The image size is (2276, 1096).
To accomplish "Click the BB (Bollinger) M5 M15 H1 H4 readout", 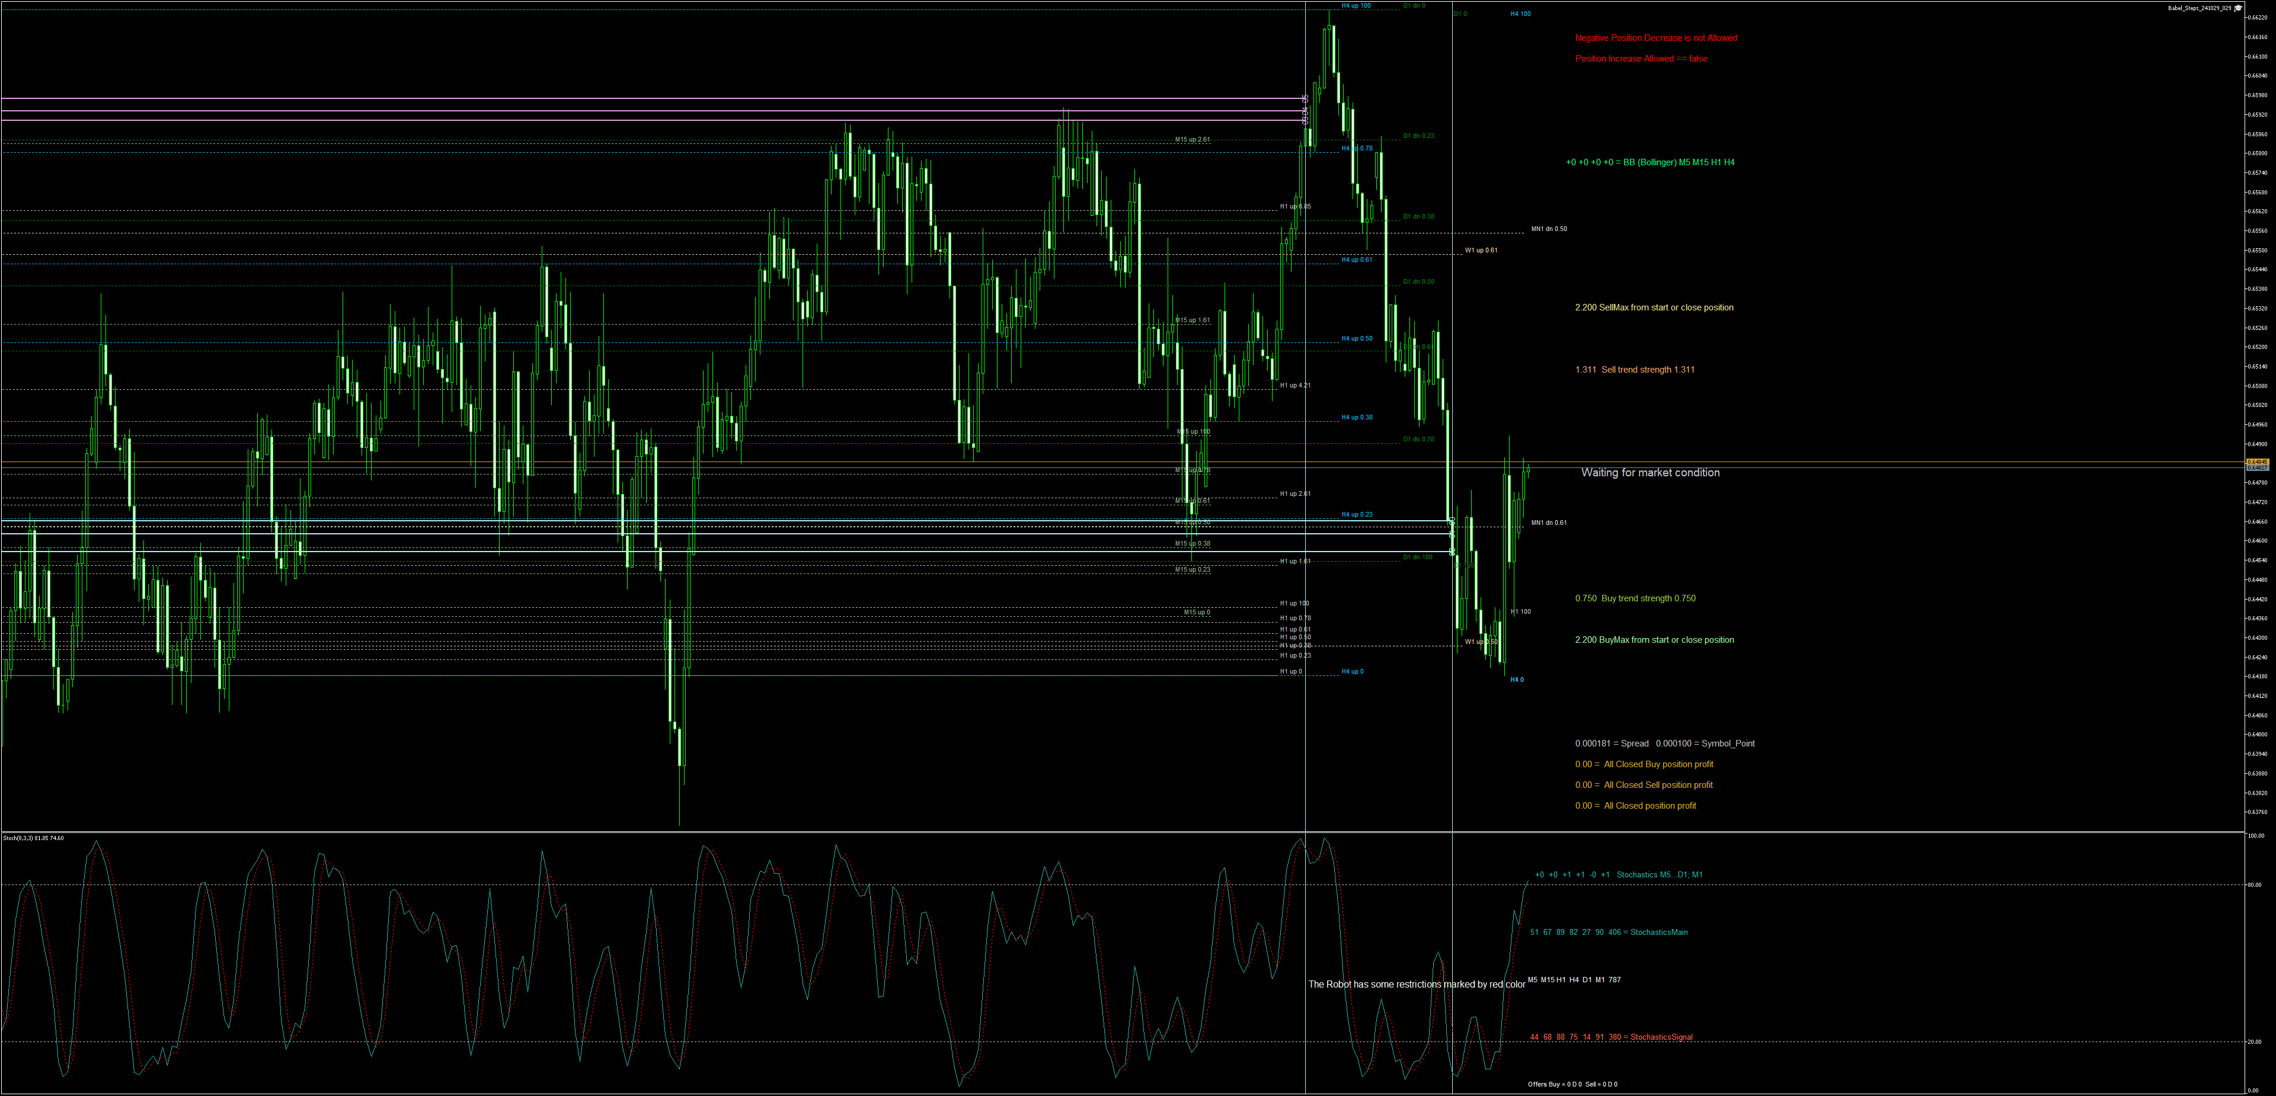I will click(1650, 162).
